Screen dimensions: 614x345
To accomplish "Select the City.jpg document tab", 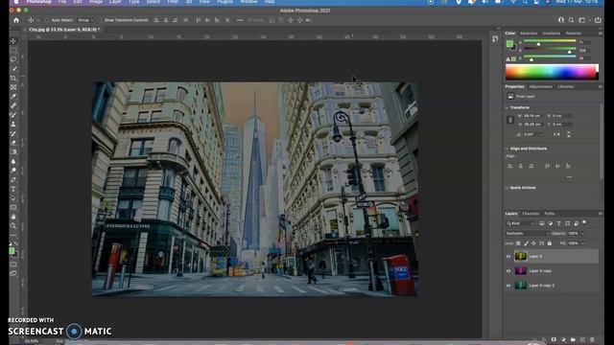I will [x=64, y=30].
